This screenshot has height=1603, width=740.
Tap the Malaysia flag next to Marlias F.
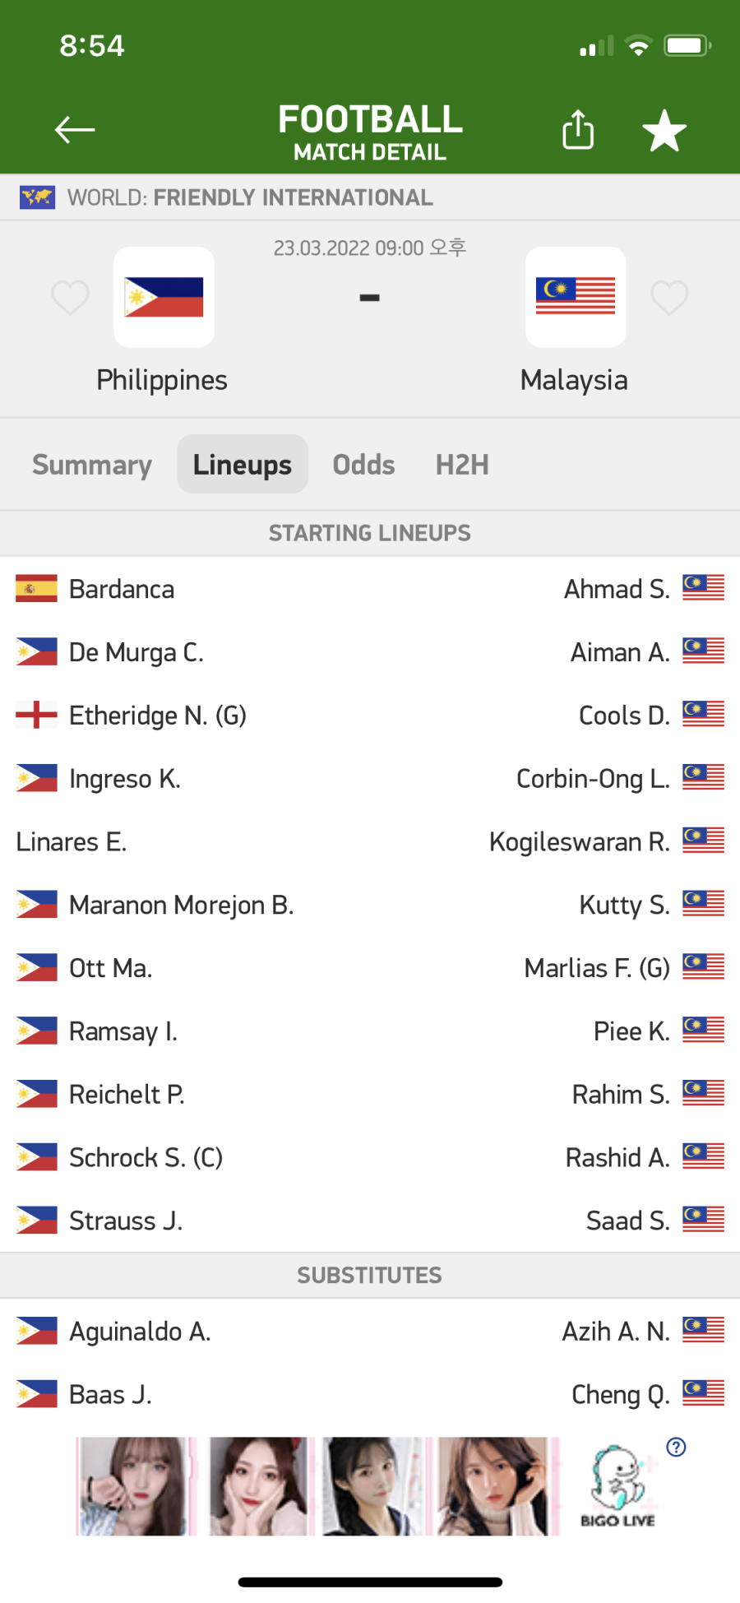(703, 967)
